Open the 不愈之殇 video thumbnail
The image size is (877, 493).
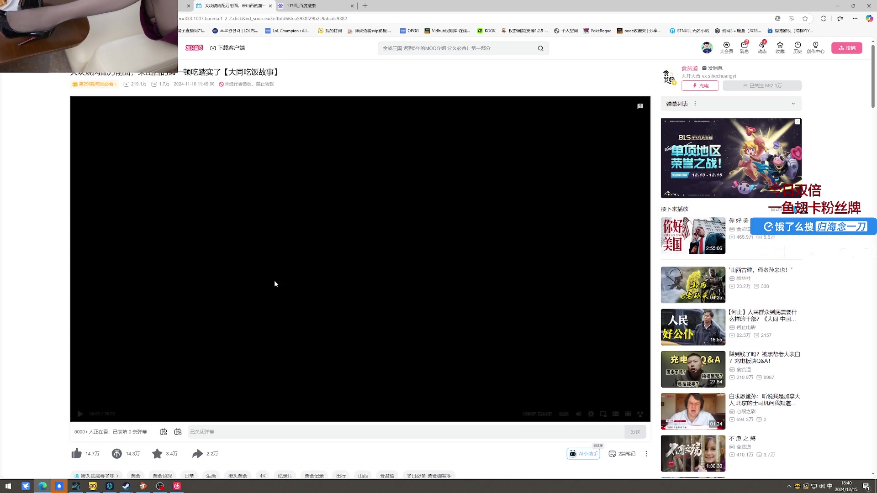[693, 453]
